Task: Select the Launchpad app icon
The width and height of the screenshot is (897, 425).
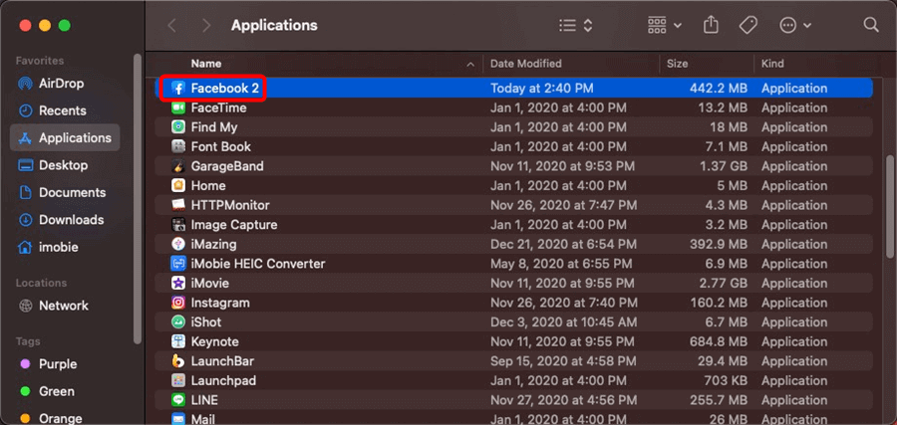Action: pos(178,380)
